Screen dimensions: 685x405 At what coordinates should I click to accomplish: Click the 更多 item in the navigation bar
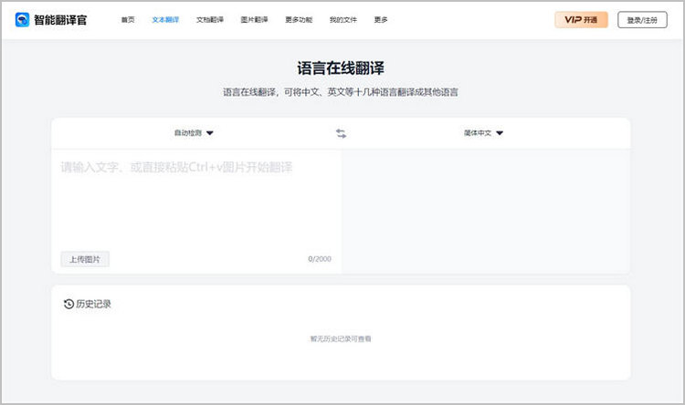coord(381,19)
